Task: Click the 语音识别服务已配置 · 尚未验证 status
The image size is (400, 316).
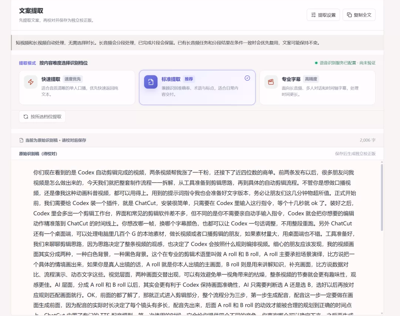Action: point(346,63)
